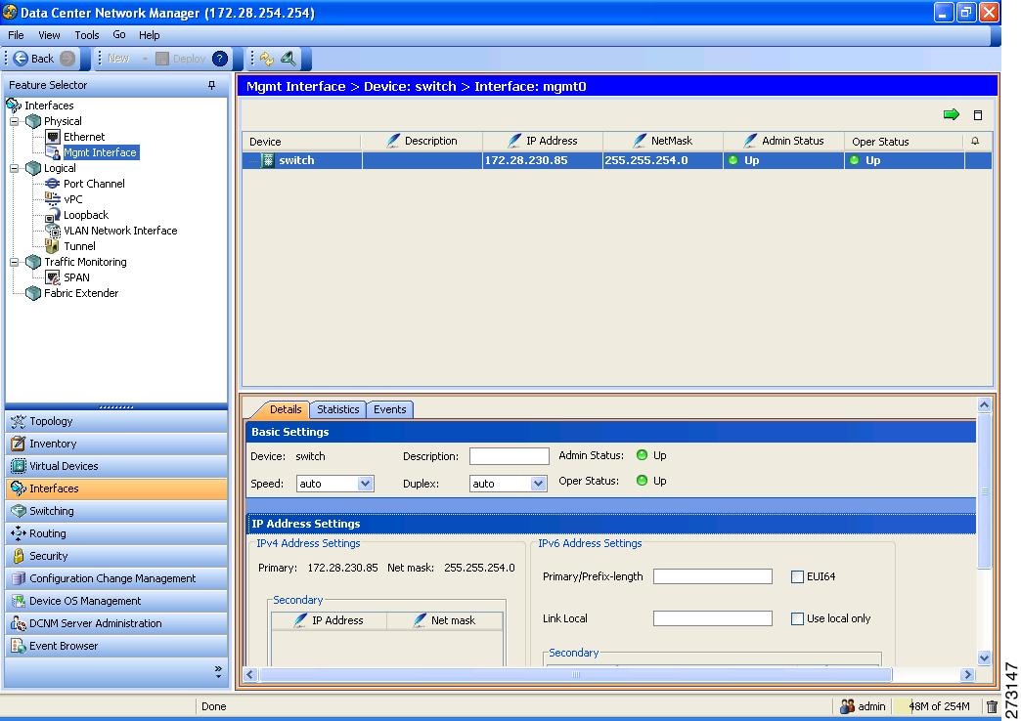Open the Tools menu
The height and width of the screenshot is (721, 1021).
point(87,35)
